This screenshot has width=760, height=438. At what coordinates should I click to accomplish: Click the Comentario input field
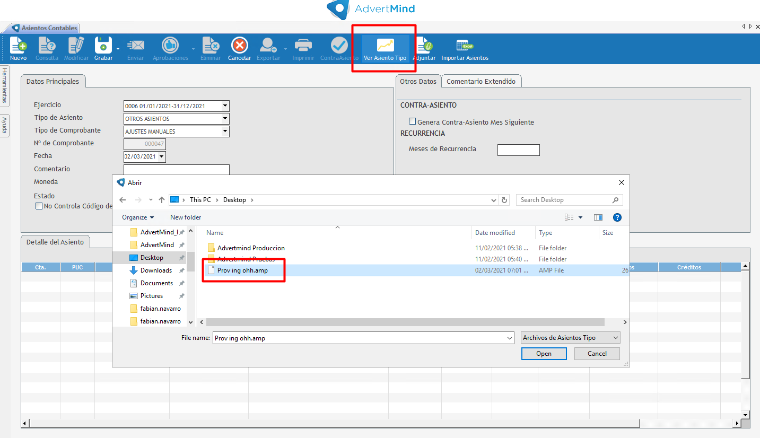[176, 170]
